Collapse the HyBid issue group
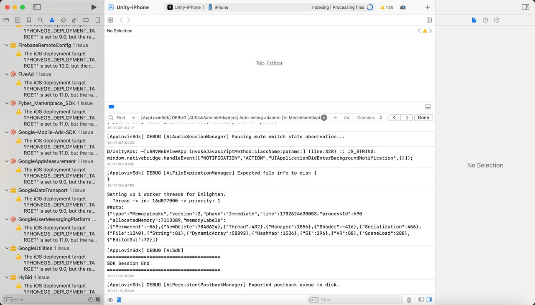This screenshot has width=535, height=305. coord(7,277)
